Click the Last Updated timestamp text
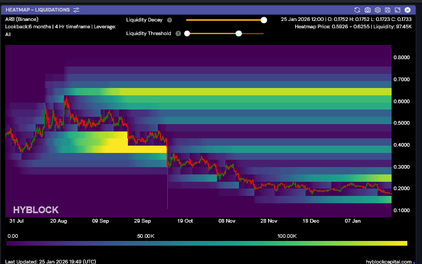Image resolution: width=422 pixels, height=264 pixels. (50, 261)
